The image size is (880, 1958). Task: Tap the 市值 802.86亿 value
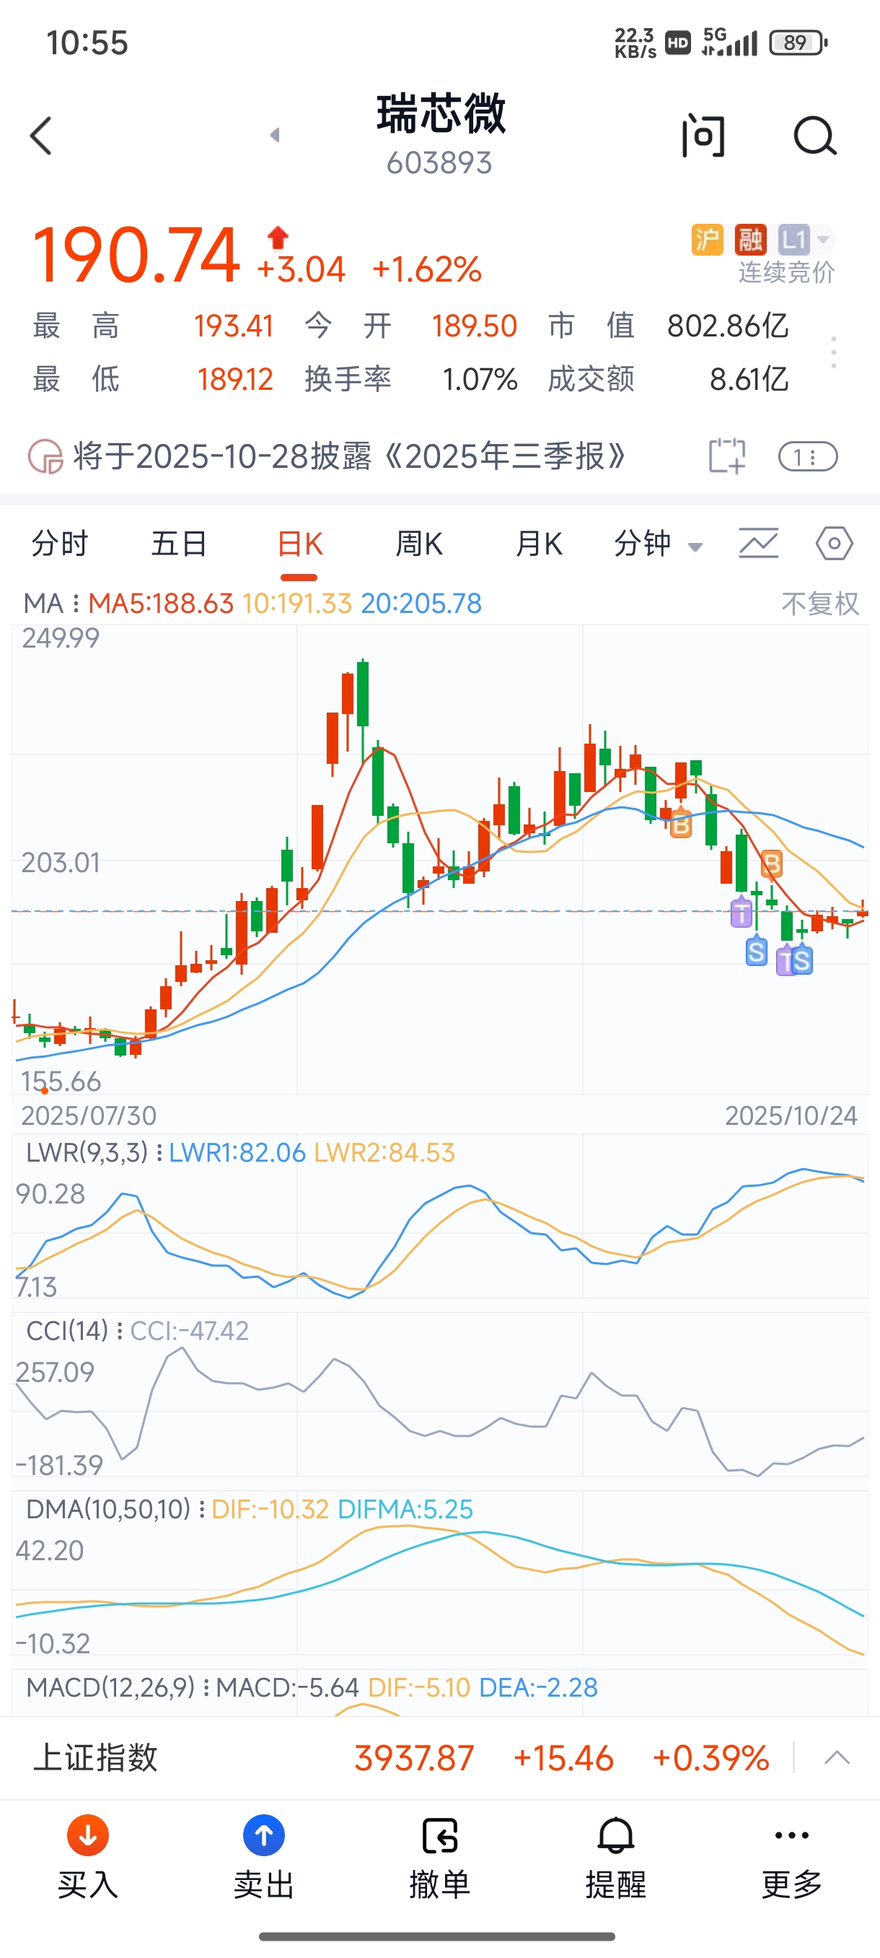[727, 326]
